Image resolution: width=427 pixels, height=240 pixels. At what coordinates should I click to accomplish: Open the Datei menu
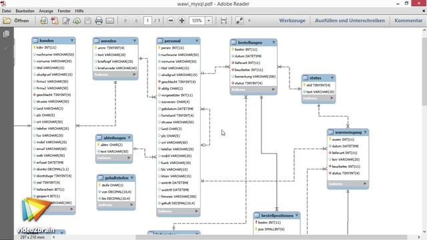coord(6,11)
